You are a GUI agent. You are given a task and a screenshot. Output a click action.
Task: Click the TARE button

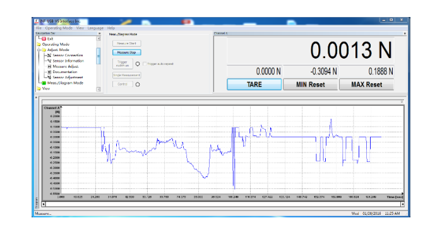coord(254,84)
